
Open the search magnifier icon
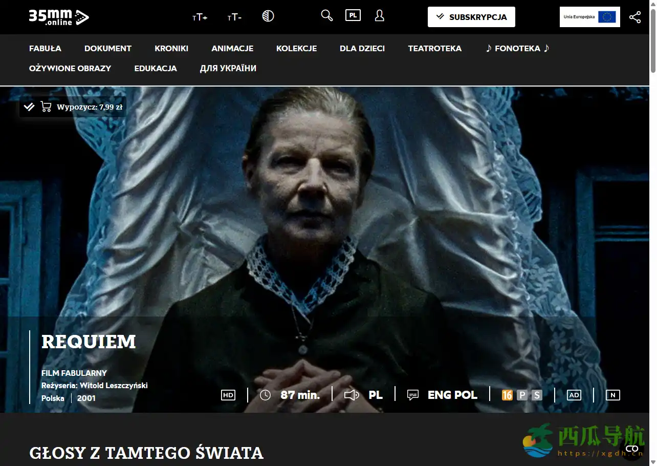[326, 16]
